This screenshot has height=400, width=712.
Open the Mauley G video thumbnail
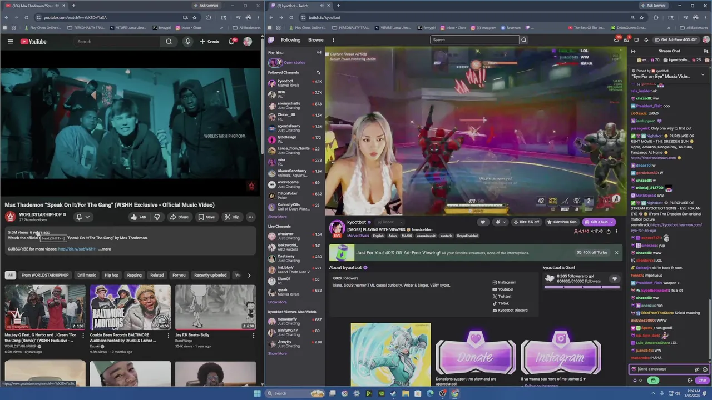[x=45, y=307]
